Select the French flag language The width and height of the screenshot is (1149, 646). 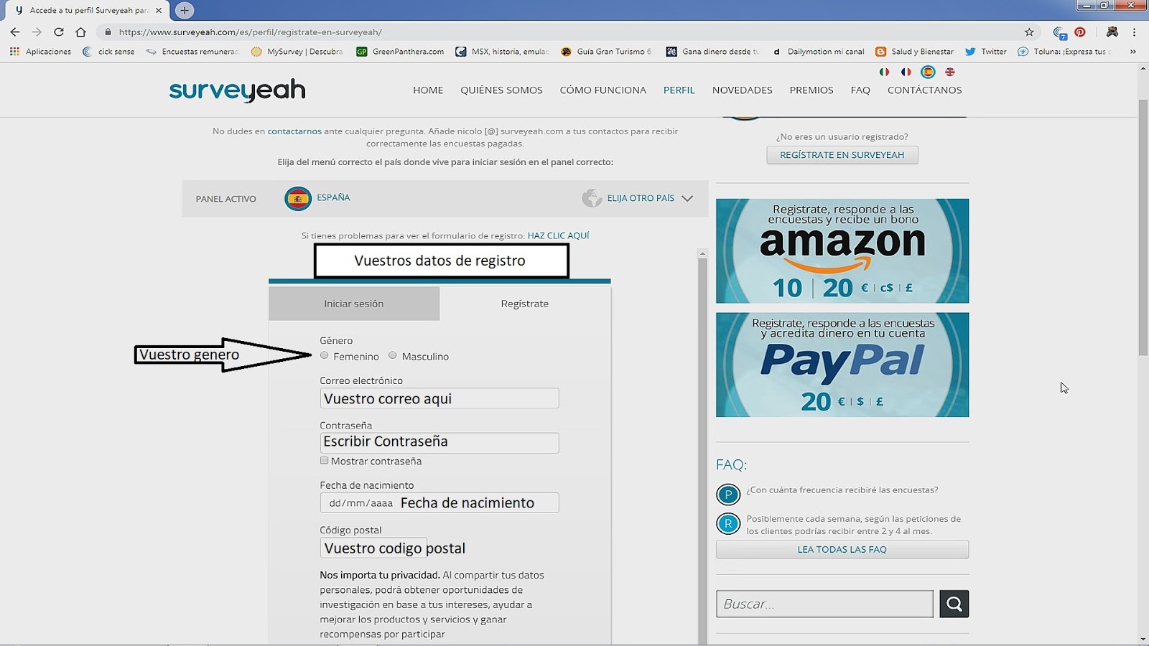(x=906, y=72)
